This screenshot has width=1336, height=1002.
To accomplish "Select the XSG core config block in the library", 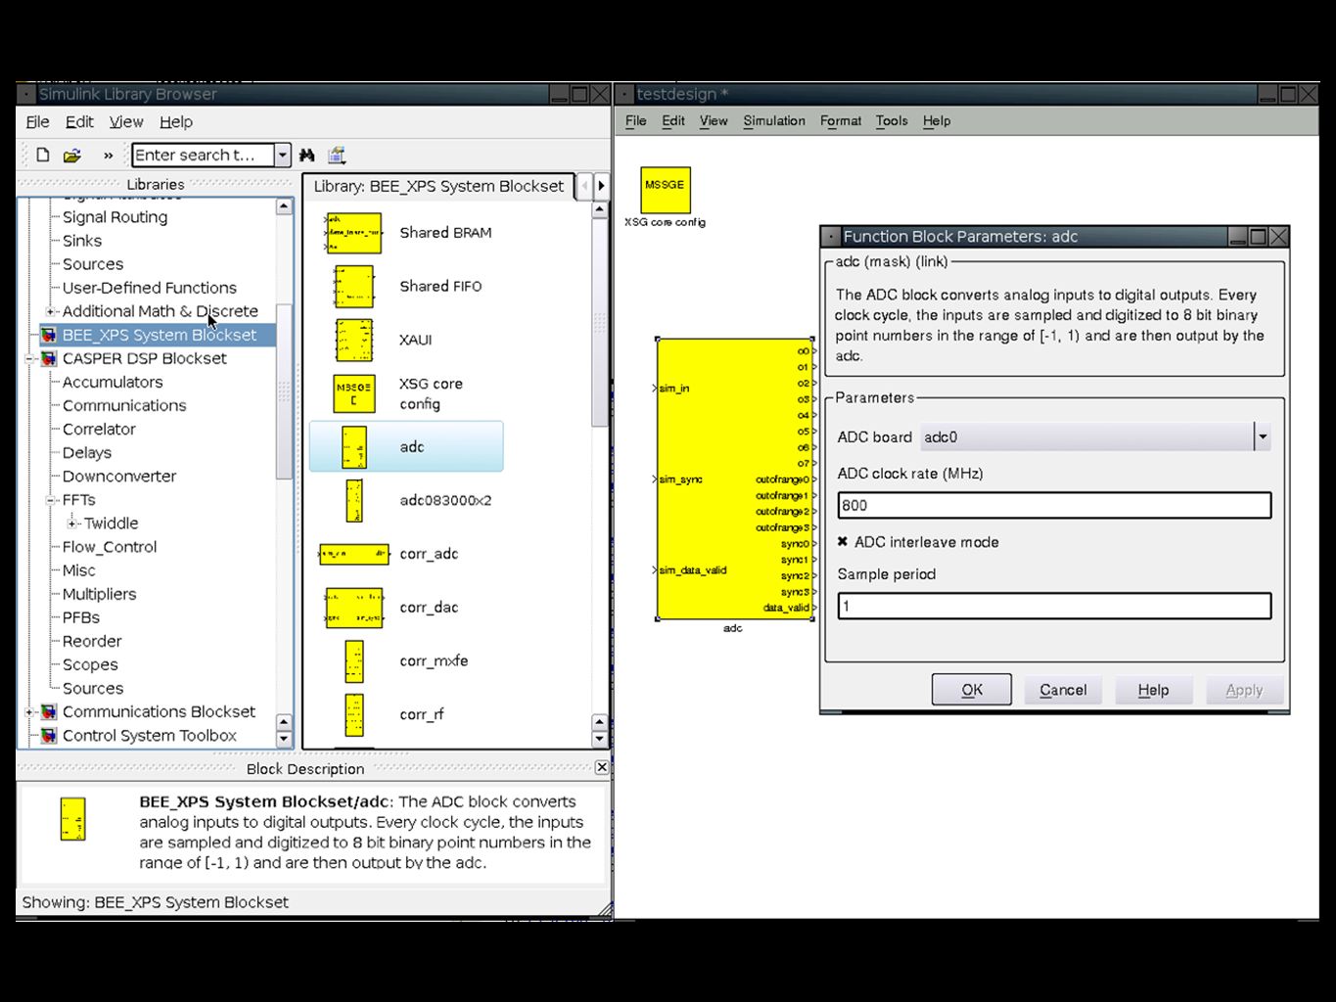I will (353, 393).
